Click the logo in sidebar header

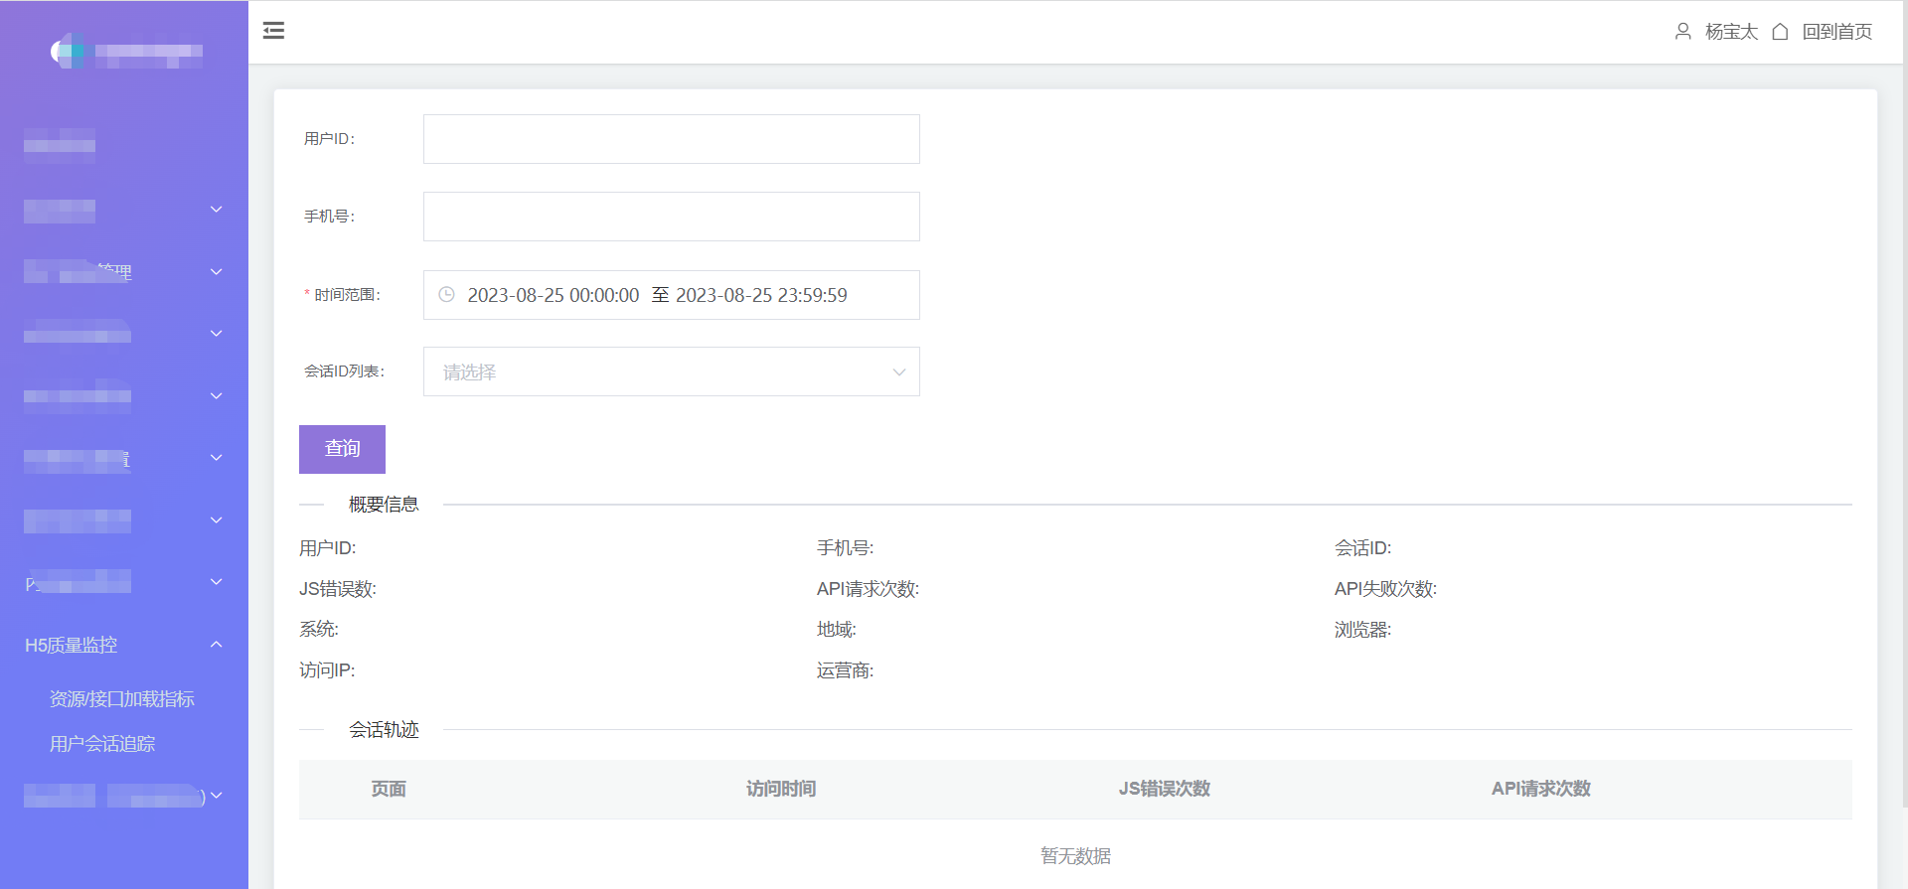(125, 51)
